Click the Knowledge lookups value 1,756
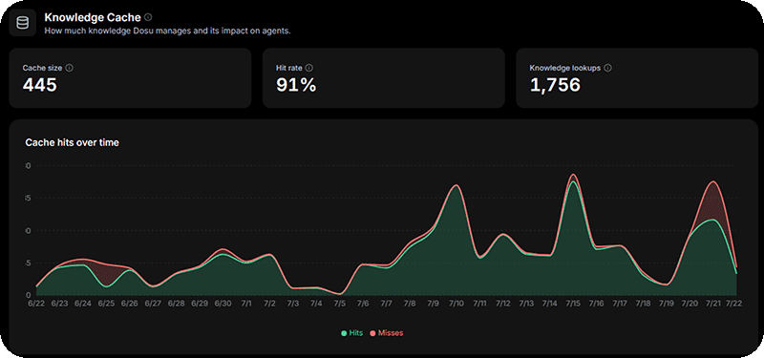Screen dimensions: 764x358 pos(555,85)
